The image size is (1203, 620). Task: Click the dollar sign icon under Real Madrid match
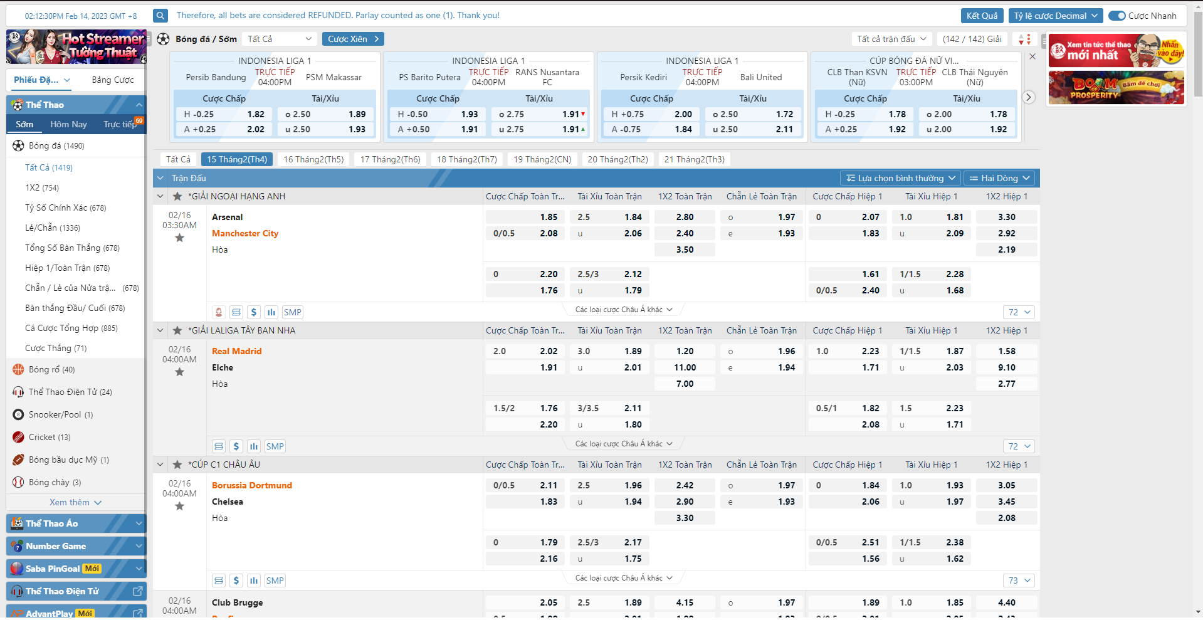(236, 446)
